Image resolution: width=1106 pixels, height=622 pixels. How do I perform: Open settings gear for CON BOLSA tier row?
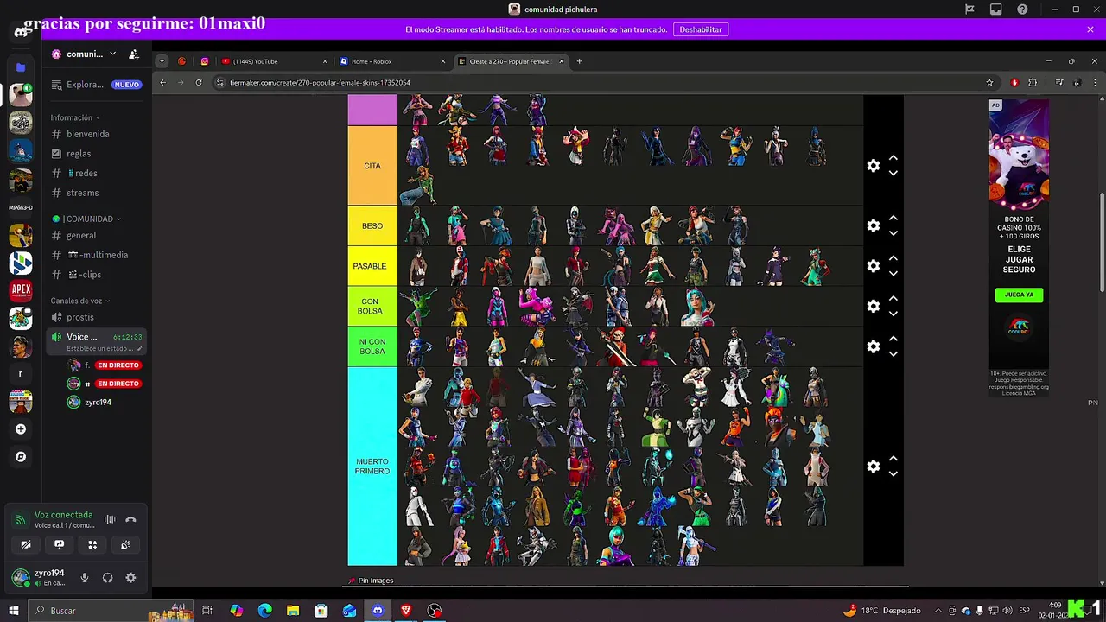pos(874,307)
